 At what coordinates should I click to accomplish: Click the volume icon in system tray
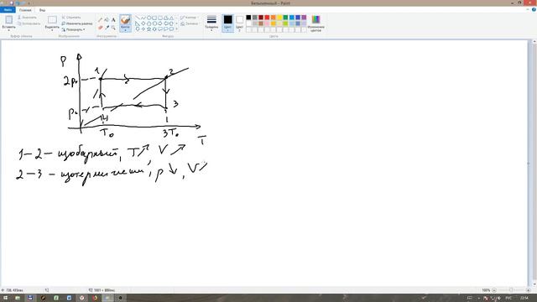click(x=498, y=298)
